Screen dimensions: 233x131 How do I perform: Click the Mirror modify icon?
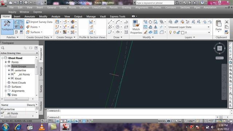(155, 27)
